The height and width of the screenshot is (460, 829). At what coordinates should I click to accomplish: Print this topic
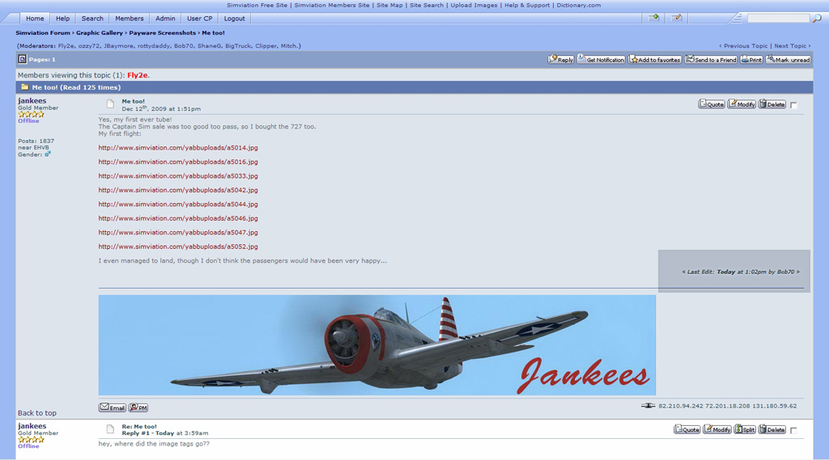coord(751,60)
